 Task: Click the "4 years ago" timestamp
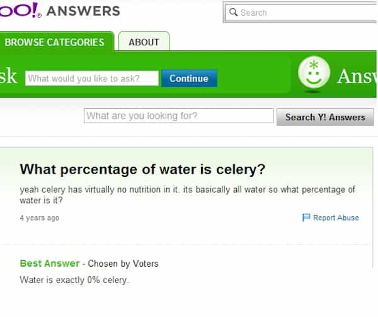click(39, 218)
